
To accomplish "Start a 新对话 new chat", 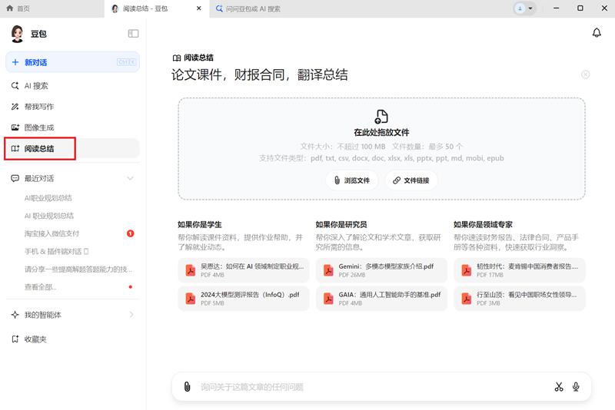I will pos(72,62).
